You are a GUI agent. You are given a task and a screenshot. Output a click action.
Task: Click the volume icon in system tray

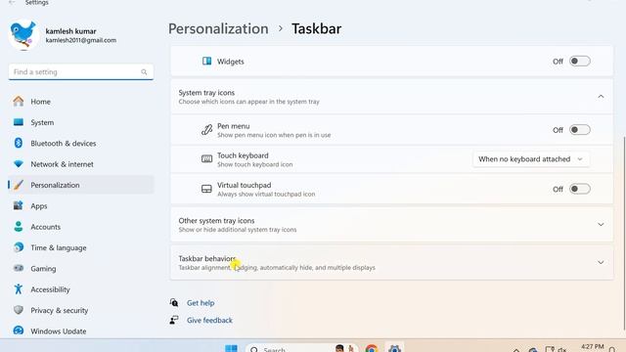coord(562,350)
